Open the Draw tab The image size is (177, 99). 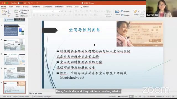pyautogui.click(x=18, y=7)
